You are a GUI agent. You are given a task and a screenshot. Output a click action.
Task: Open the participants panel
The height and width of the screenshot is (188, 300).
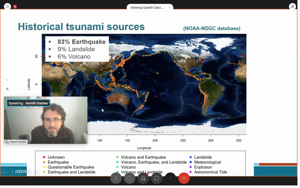click(143, 178)
